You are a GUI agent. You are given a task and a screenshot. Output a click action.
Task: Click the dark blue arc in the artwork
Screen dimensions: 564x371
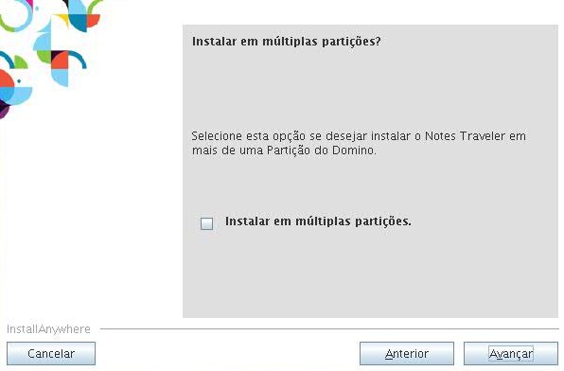(x=78, y=59)
